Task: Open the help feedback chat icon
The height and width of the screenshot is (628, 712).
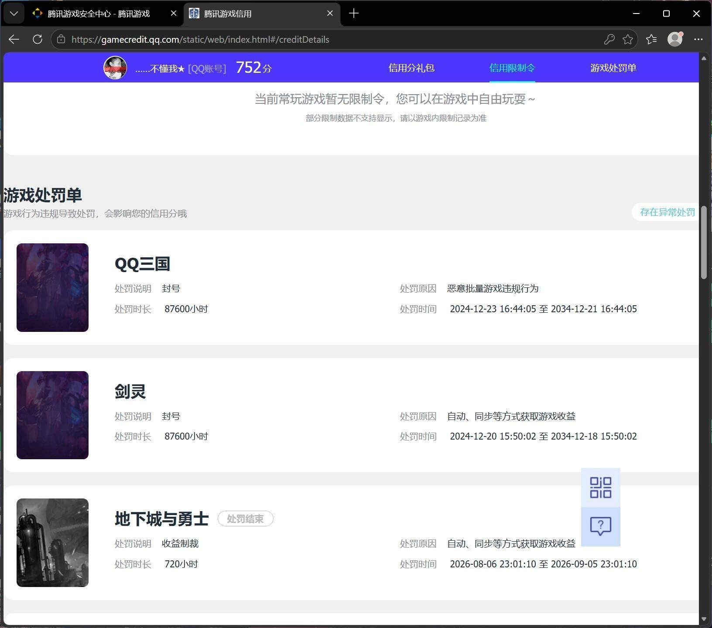Action: [x=600, y=526]
